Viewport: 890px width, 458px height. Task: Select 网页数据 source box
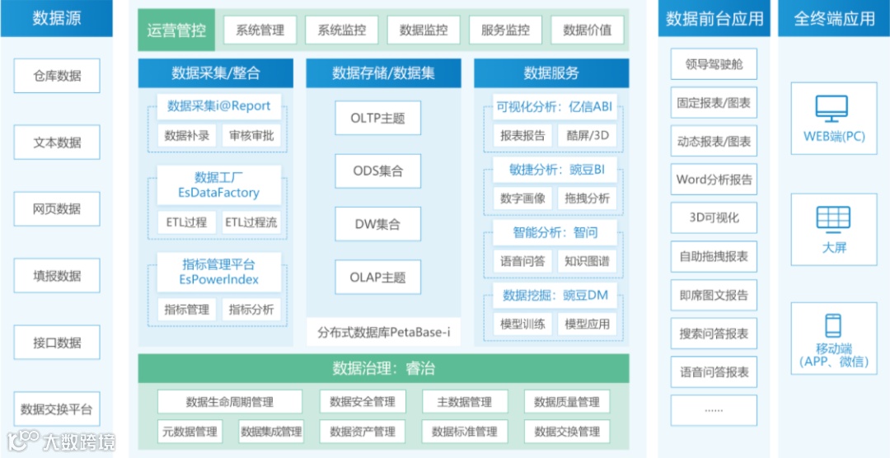tap(57, 209)
